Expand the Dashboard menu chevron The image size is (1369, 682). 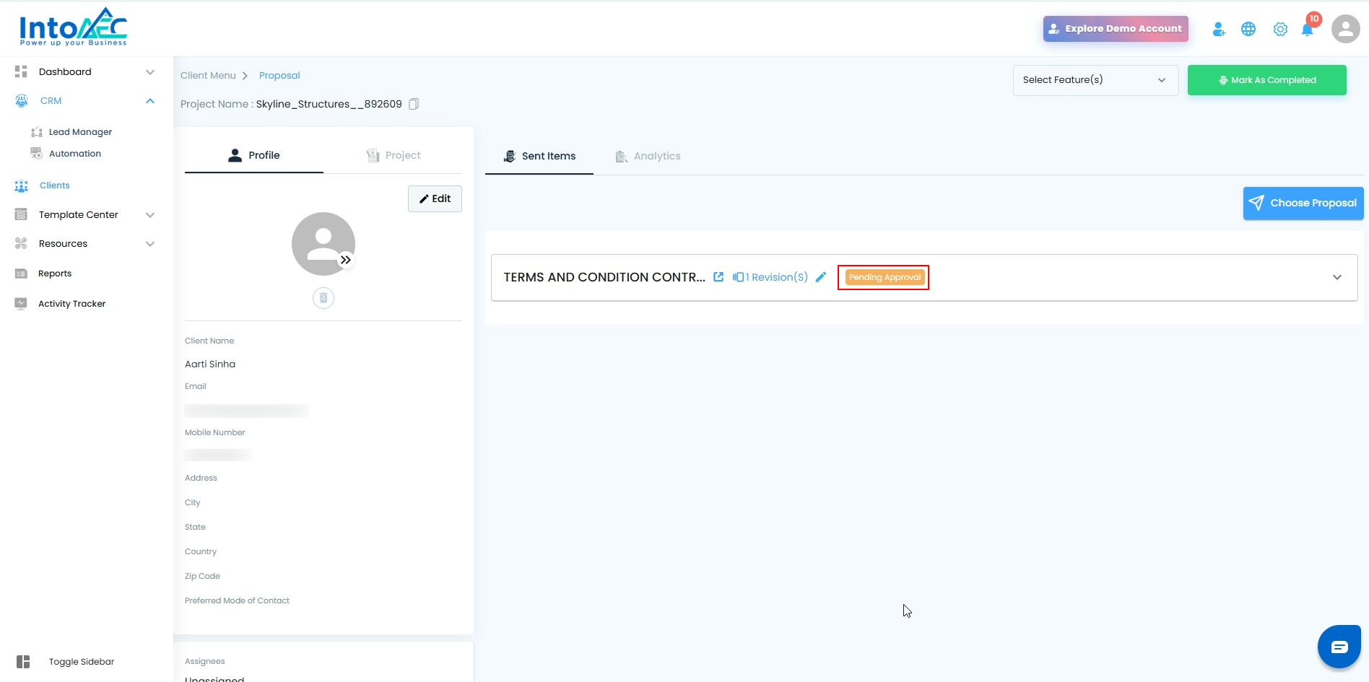(150, 72)
